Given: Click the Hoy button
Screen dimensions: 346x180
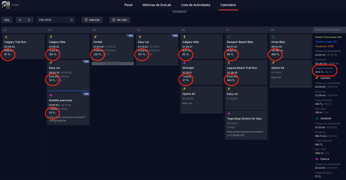Looking at the screenshot, I should [x=7, y=20].
